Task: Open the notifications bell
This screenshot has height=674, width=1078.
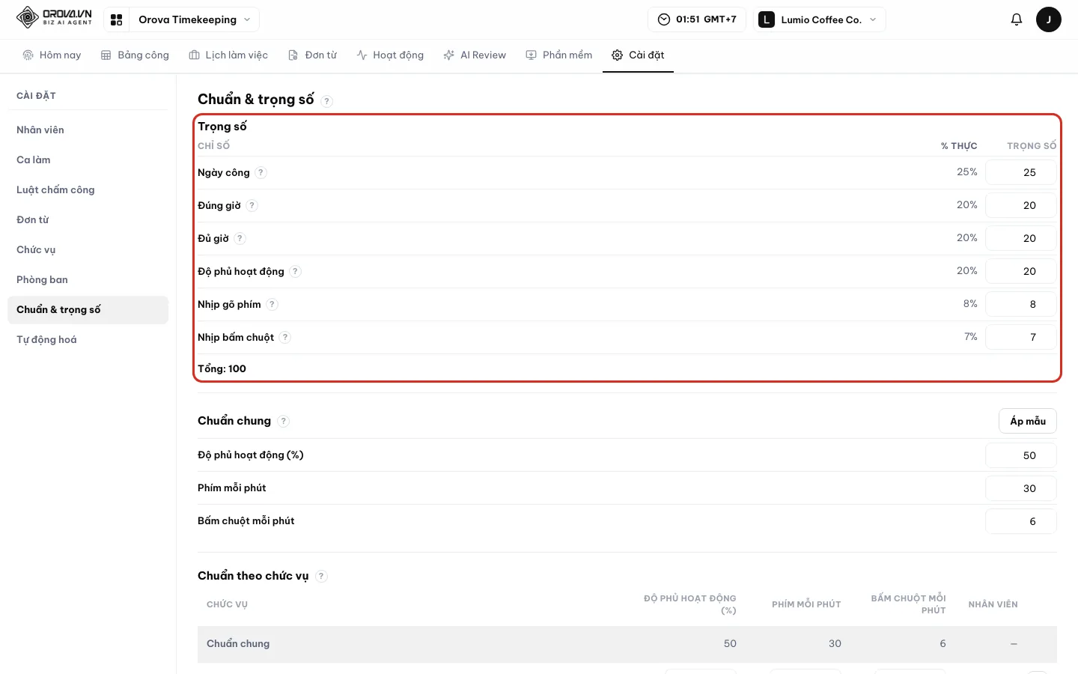Action: pos(1016,19)
